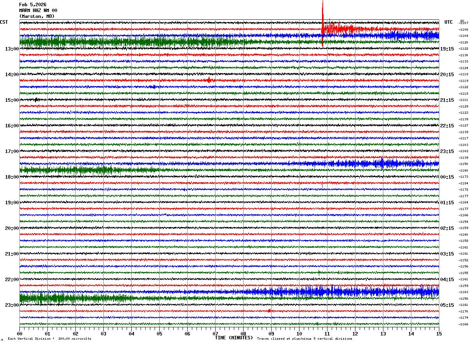The width and height of the screenshot is (470, 344).
Task: Click the traces clipped footer note
Action: [x=305, y=339]
